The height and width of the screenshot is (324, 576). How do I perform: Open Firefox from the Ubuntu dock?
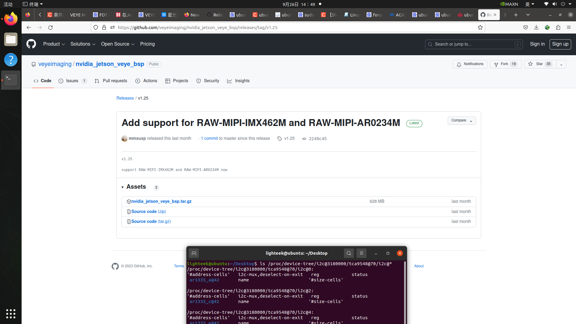tap(11, 19)
